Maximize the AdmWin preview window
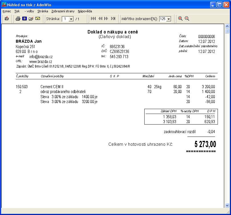This screenshot has height=215, width=231. point(220,5)
